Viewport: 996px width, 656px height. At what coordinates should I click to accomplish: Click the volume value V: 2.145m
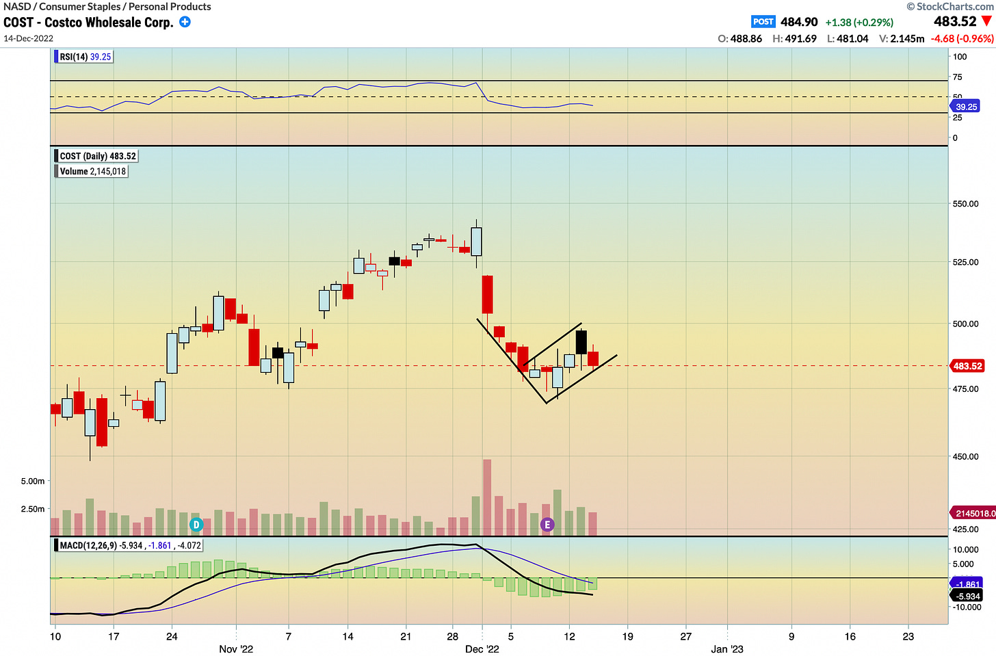pyautogui.click(x=900, y=39)
